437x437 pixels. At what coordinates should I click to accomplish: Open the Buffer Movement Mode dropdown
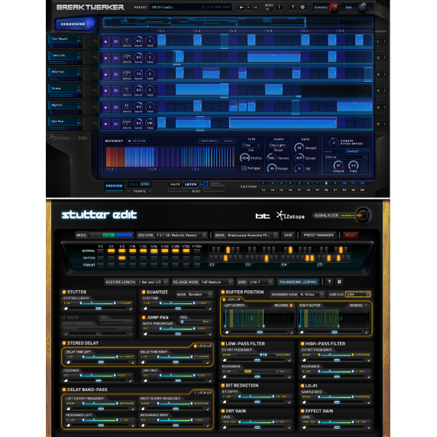pos(312,294)
